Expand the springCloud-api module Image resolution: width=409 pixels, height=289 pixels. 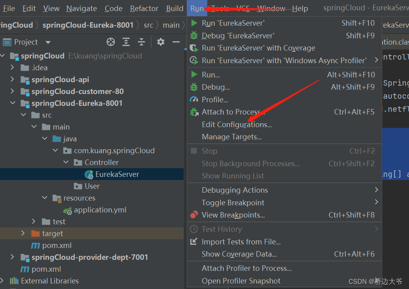pyautogui.click(x=12, y=79)
